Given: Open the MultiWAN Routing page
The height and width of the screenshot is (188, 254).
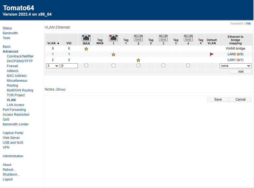Looking at the screenshot, I should coord(20,90).
